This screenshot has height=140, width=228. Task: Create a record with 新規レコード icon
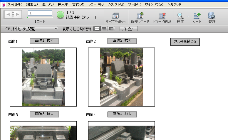tap(140, 16)
